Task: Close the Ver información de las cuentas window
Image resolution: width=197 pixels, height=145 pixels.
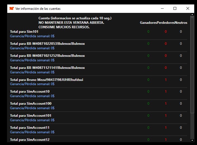Action: 188,9
